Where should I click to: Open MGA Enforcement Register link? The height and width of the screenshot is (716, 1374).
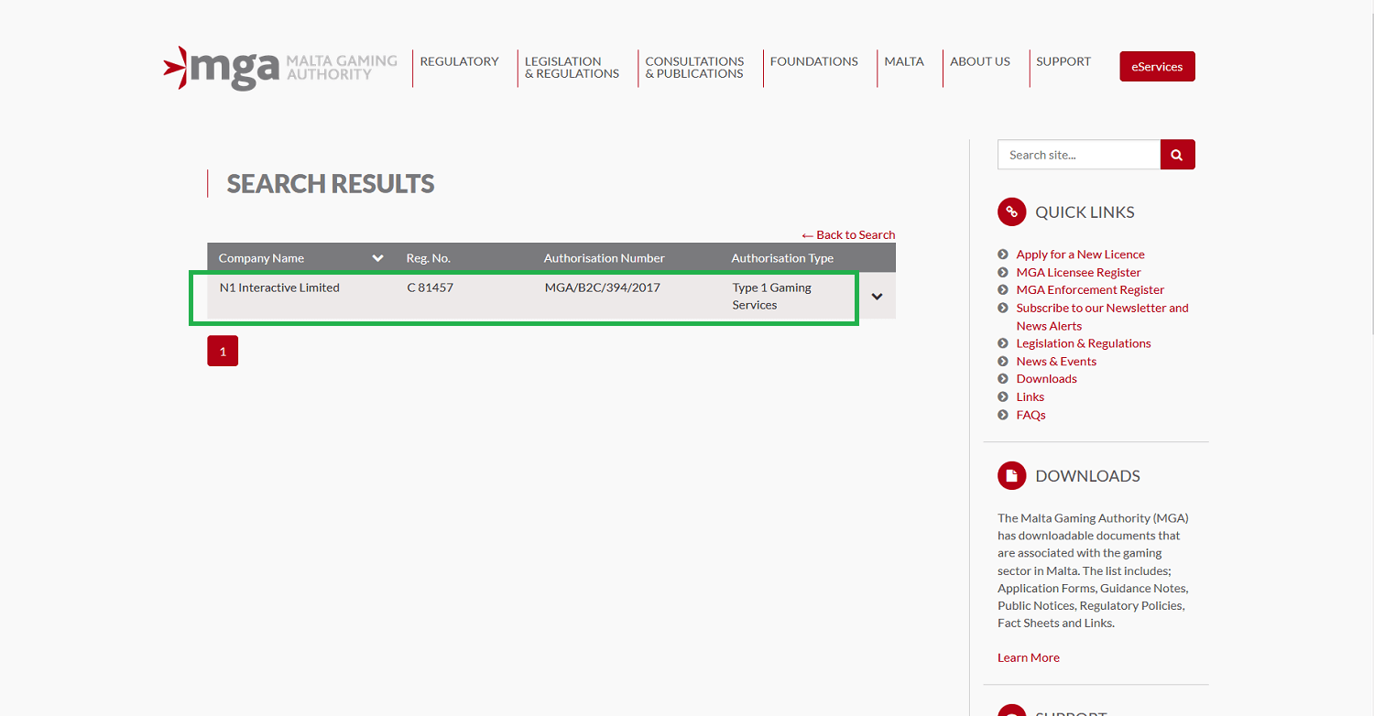(1090, 290)
